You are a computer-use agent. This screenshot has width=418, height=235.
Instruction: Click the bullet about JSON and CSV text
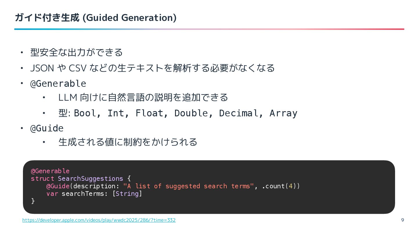[152, 68]
